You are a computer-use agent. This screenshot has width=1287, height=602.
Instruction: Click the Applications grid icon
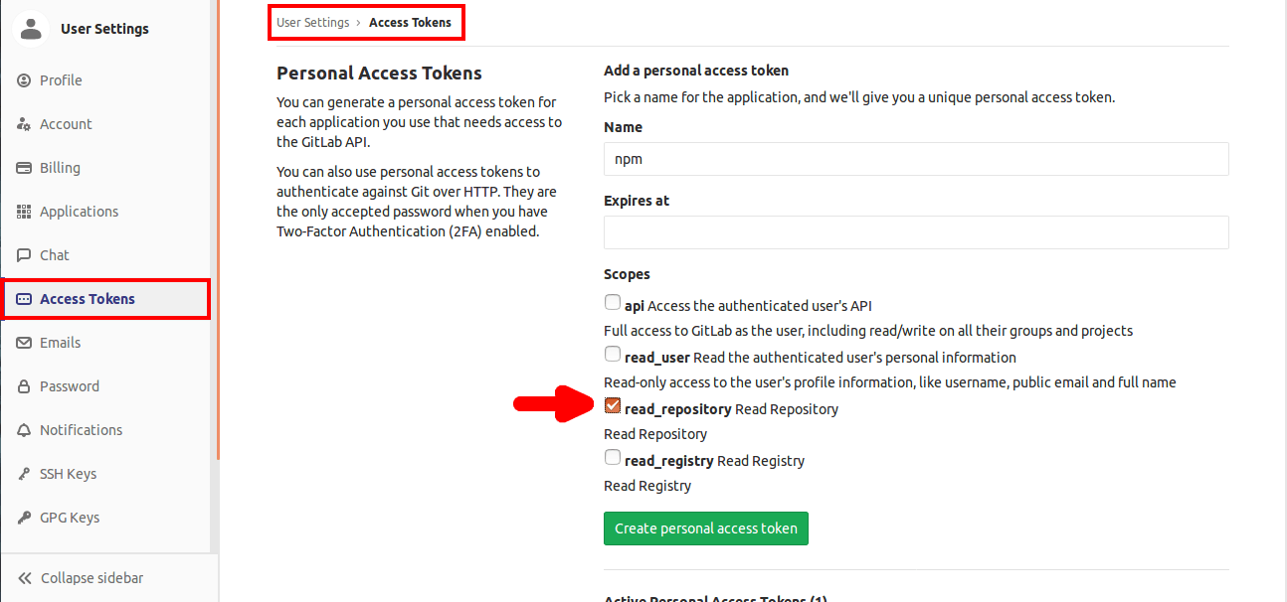click(24, 212)
